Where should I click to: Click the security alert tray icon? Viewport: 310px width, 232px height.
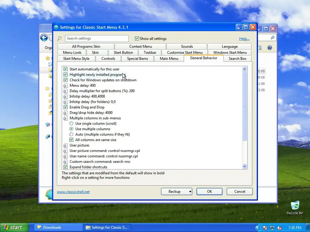265,228
